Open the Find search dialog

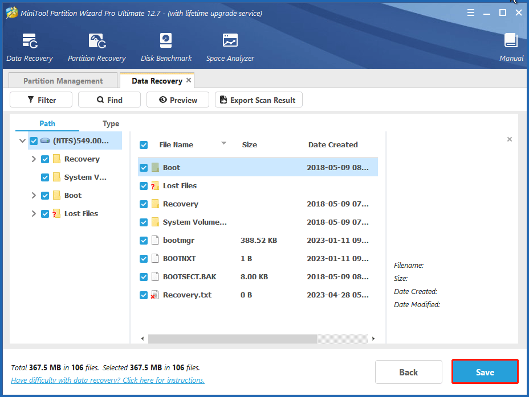pyautogui.click(x=109, y=100)
